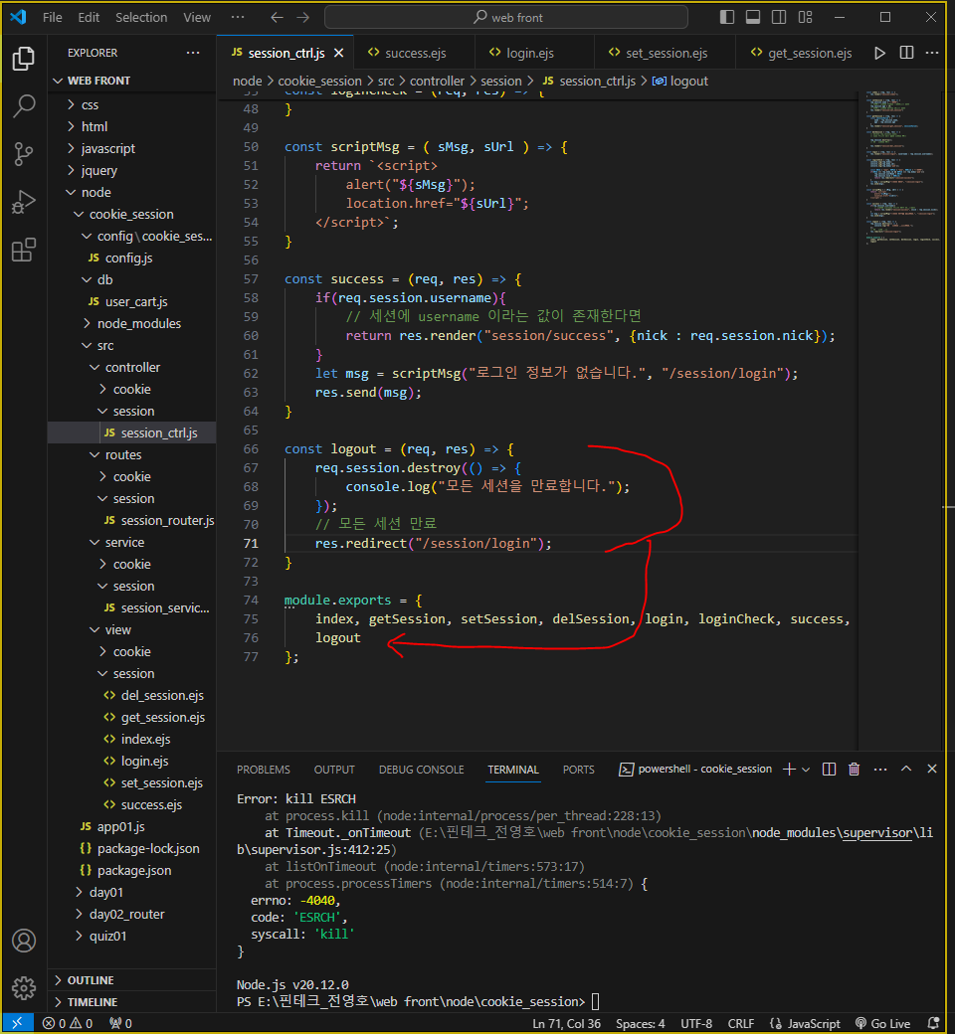Screen dimensions: 955x1034
Task: Start Go Live server
Action: point(882,1023)
